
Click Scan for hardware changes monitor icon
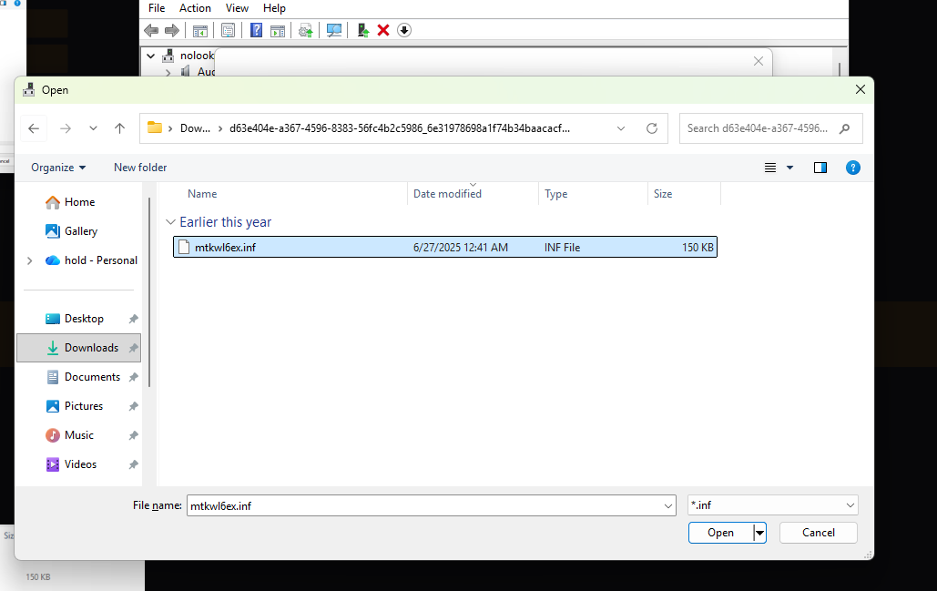(x=334, y=30)
